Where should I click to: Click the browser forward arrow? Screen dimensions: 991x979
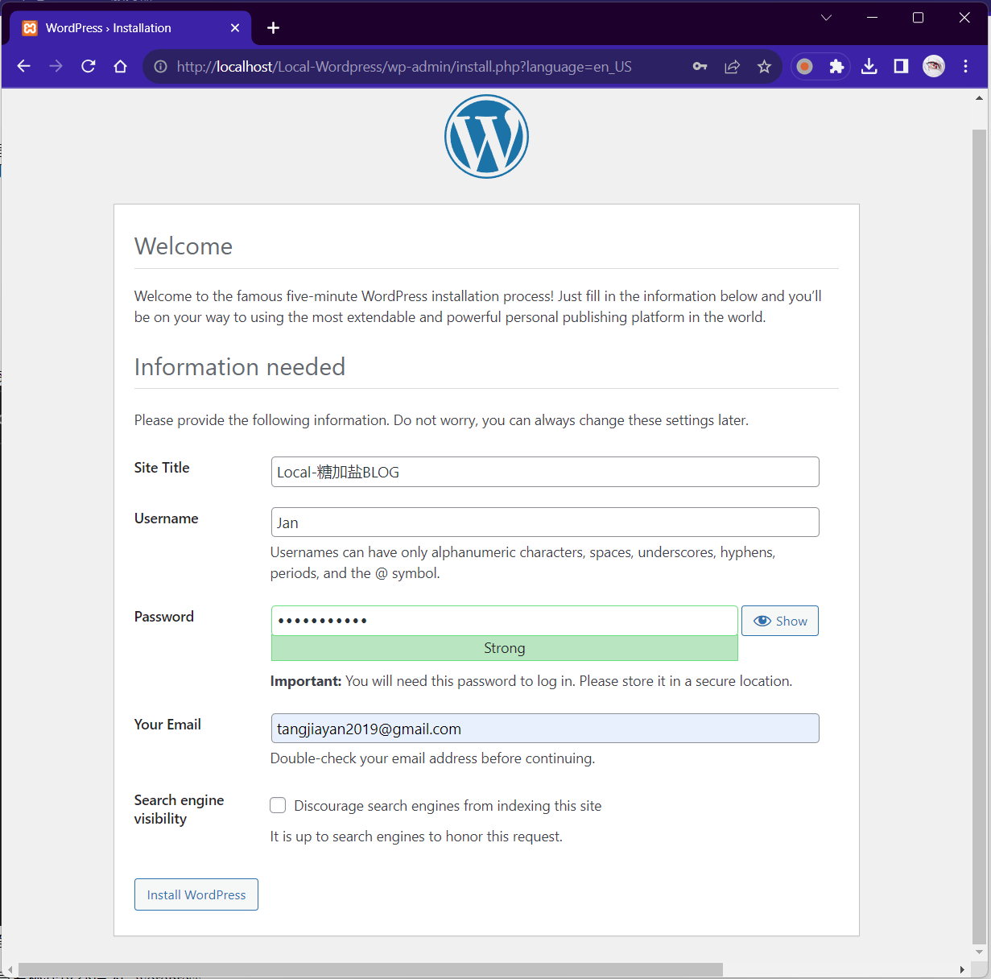56,67
